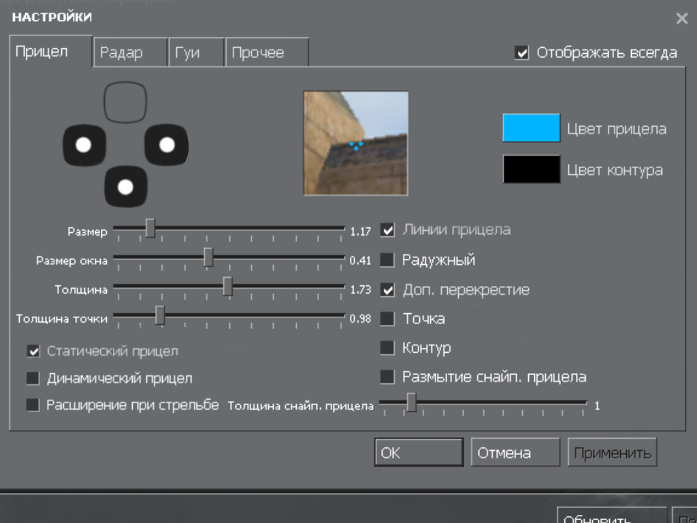Image resolution: width=697 pixels, height=523 pixels.
Task: Click the crosshair preview image
Action: coord(355,143)
